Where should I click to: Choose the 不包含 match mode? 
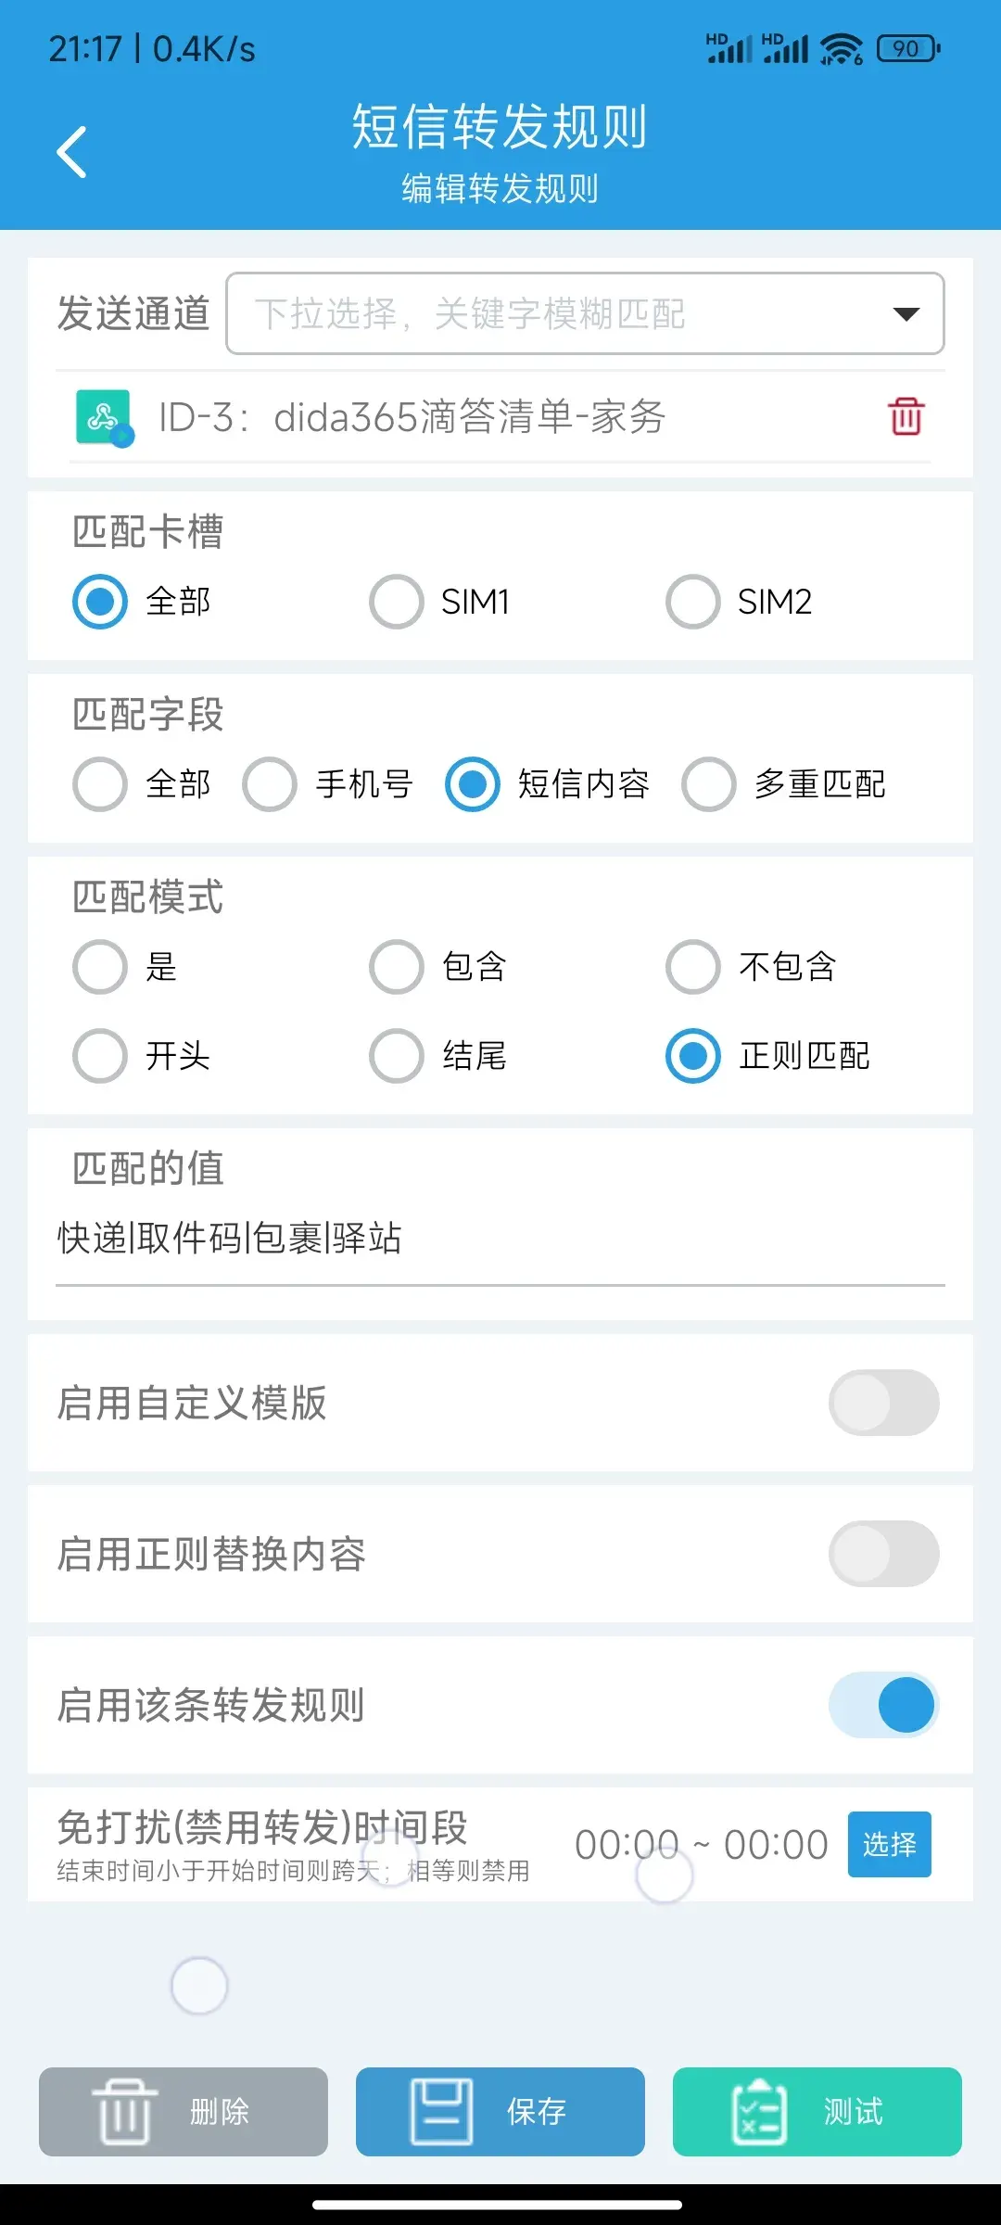[693, 967]
